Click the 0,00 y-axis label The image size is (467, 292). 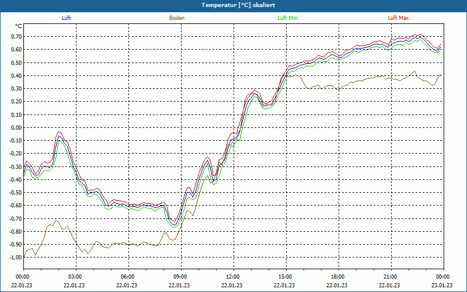(17, 127)
